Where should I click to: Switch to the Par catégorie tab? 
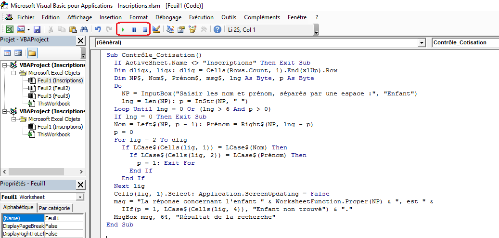[x=54, y=208]
